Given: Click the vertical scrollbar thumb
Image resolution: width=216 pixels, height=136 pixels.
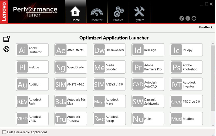Looking at the screenshot, I should pyautogui.click(x=213, y=78).
